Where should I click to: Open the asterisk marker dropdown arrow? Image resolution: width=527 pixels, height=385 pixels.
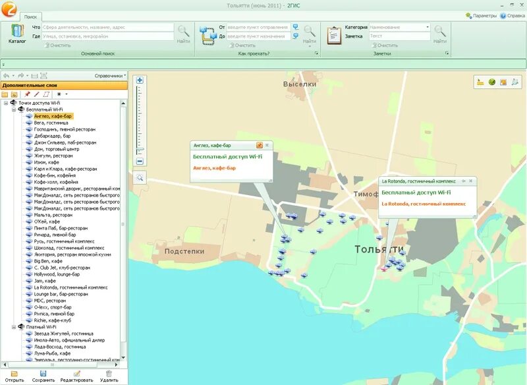point(67,94)
